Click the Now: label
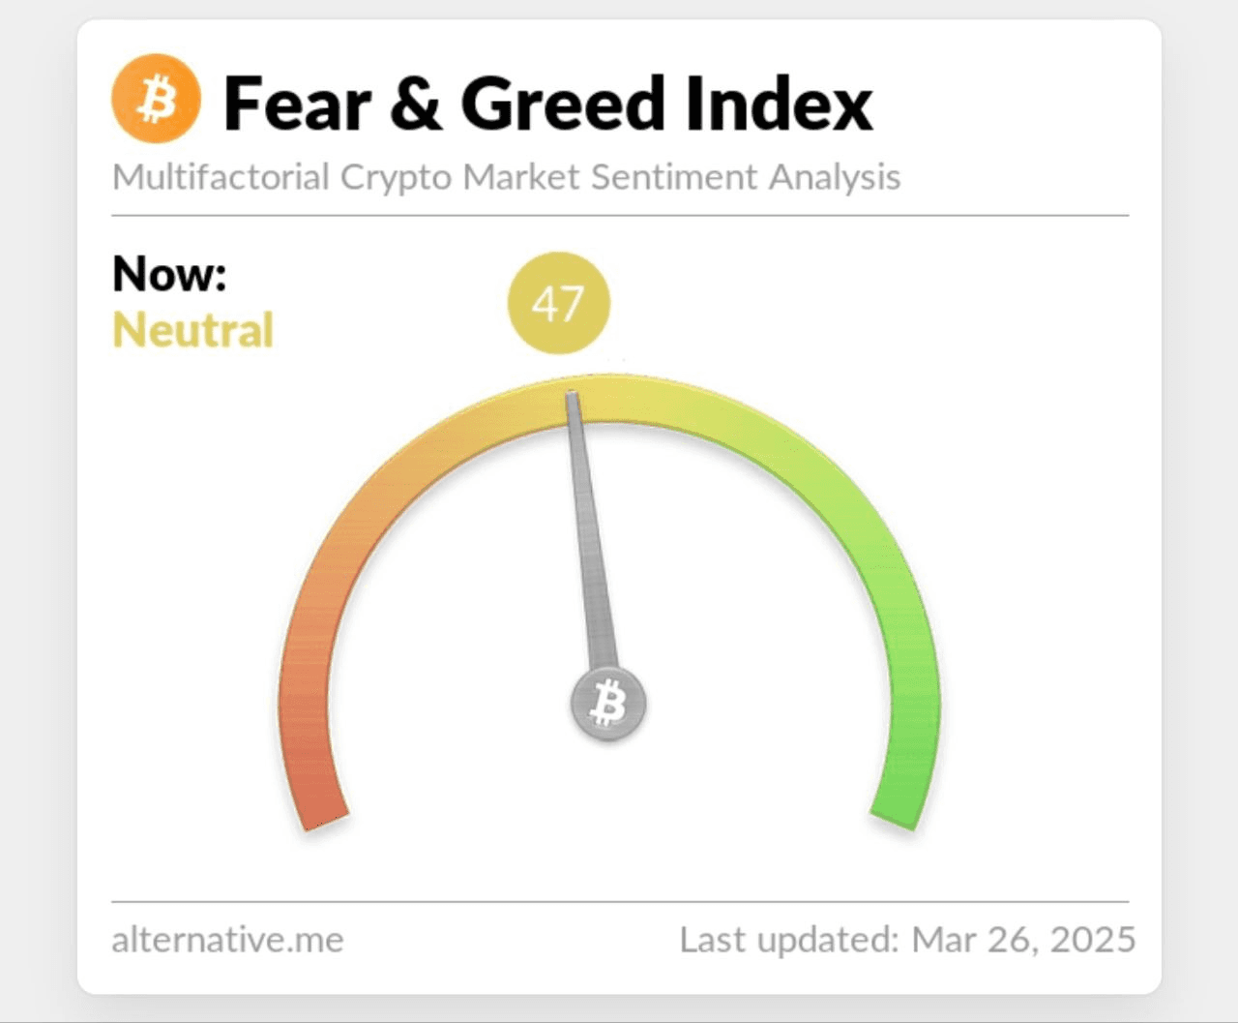 click(169, 274)
